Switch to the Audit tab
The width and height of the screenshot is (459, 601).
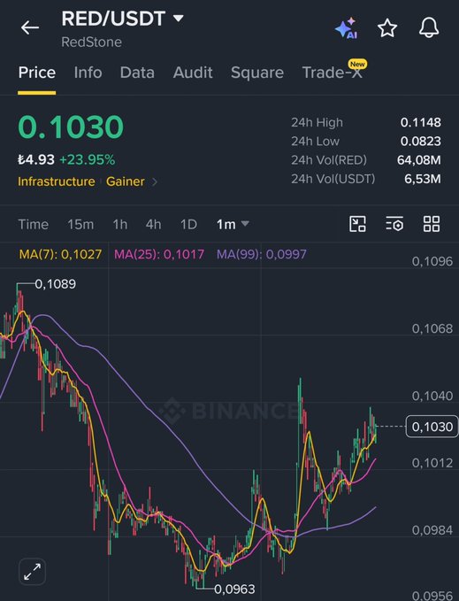click(193, 73)
